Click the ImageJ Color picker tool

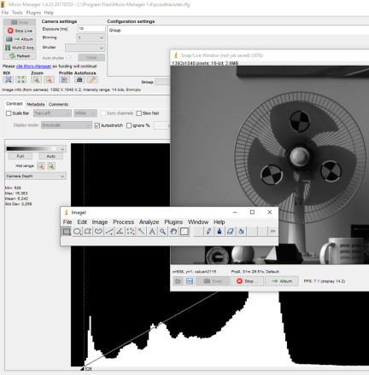184,232
